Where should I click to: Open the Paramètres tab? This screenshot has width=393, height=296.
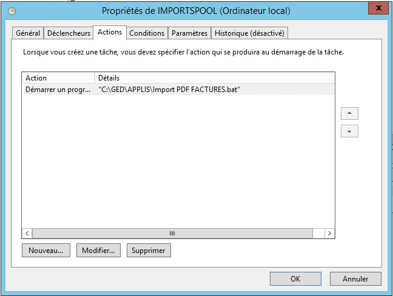pos(189,33)
